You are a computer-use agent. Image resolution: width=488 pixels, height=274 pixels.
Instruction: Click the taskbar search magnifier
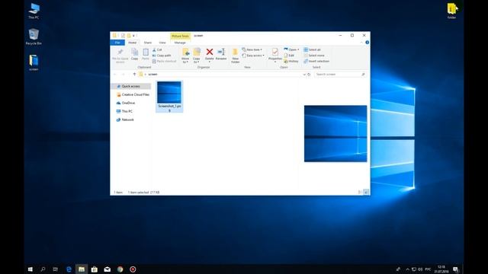[43, 269]
